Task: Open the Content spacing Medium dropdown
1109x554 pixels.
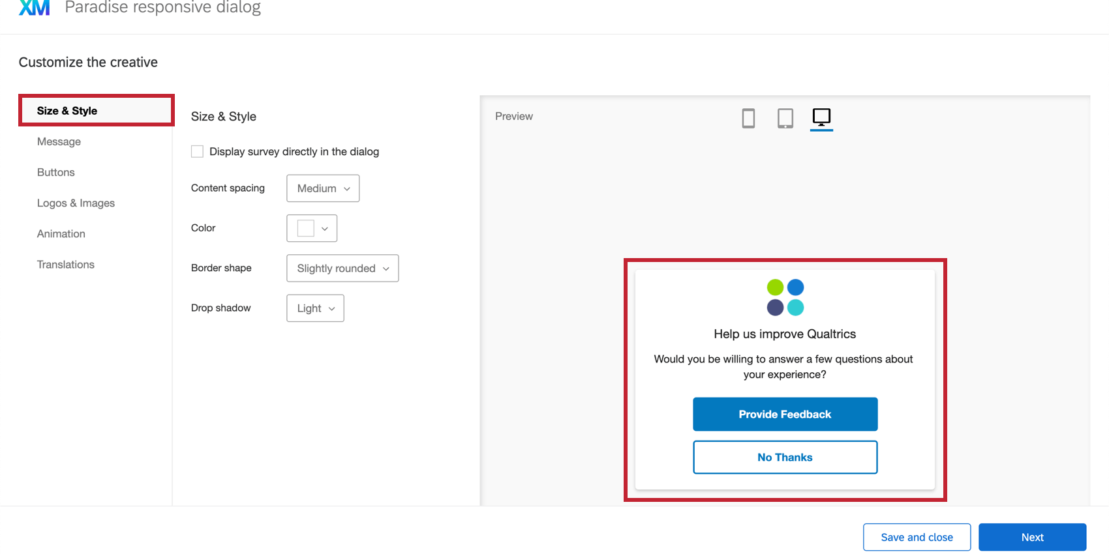Action: tap(323, 188)
